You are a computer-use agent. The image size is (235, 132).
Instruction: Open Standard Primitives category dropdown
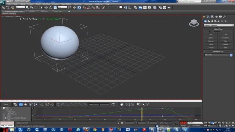[x=218, y=25]
